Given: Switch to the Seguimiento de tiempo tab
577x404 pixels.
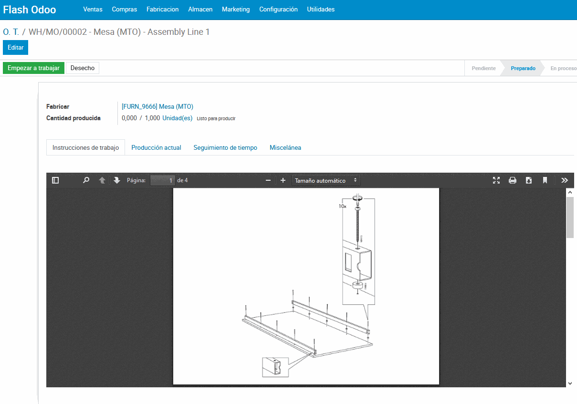Looking at the screenshot, I should coord(225,147).
